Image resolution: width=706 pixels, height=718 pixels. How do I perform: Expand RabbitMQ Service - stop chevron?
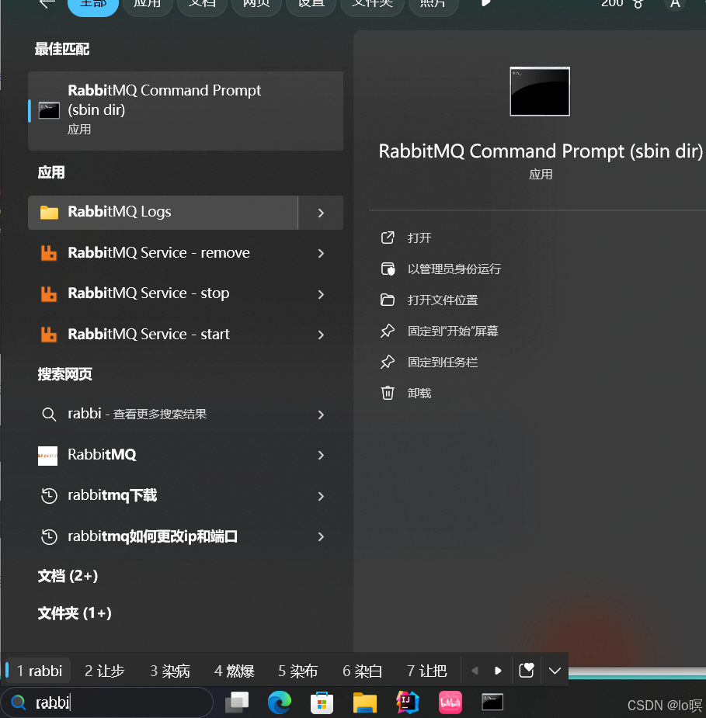coord(322,294)
